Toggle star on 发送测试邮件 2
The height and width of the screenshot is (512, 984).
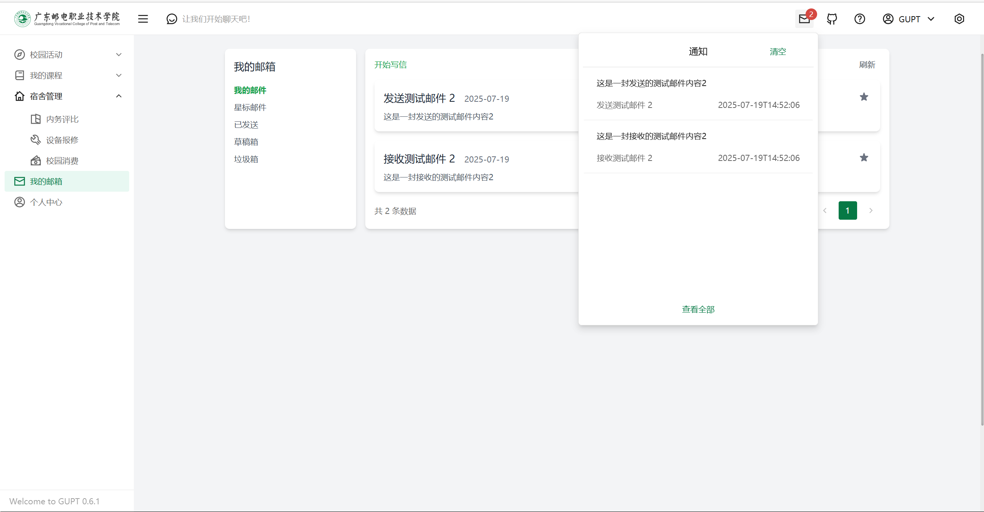(x=864, y=97)
